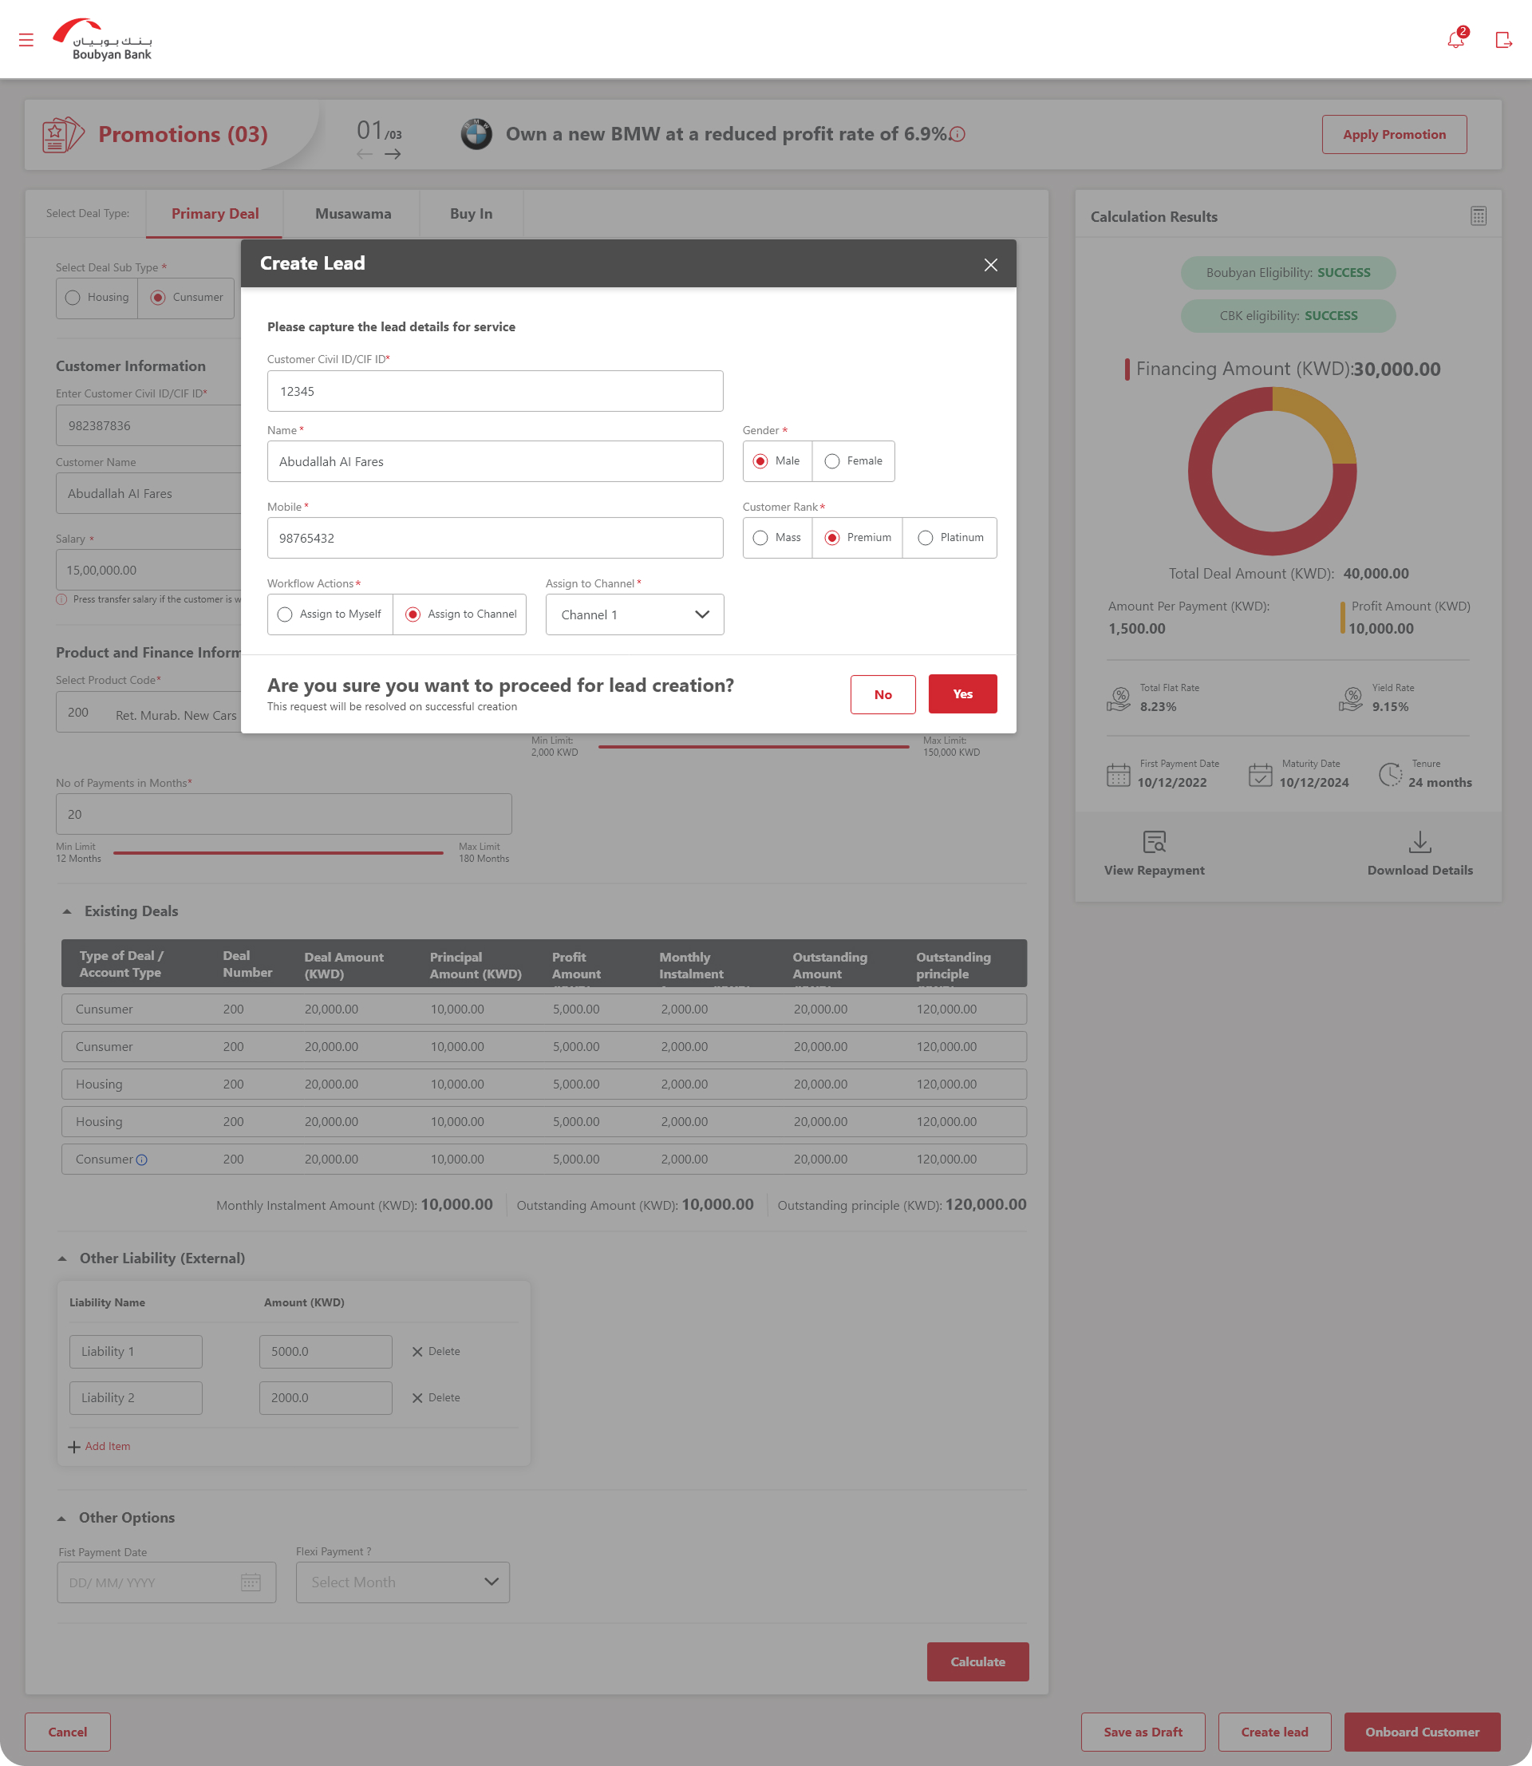Viewport: 1532px width, 1766px height.
Task: Open the Assign to Channel dropdown
Action: click(634, 614)
